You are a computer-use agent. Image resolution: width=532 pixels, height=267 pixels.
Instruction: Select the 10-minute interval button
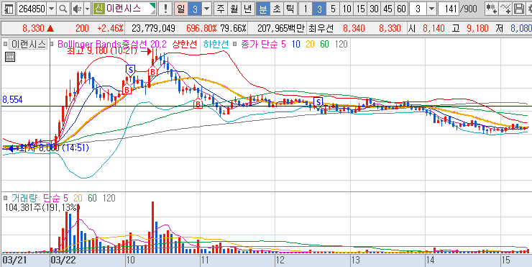pos(347,9)
